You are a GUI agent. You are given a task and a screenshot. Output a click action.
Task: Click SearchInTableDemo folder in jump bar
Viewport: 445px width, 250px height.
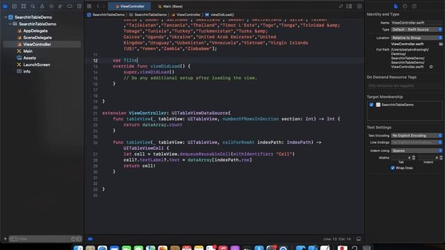[x=148, y=15]
